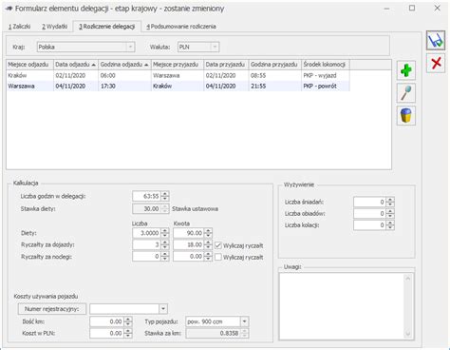Click the Diety Liczba stepper arrows
Screen dimensions: 450x350
tap(165, 233)
